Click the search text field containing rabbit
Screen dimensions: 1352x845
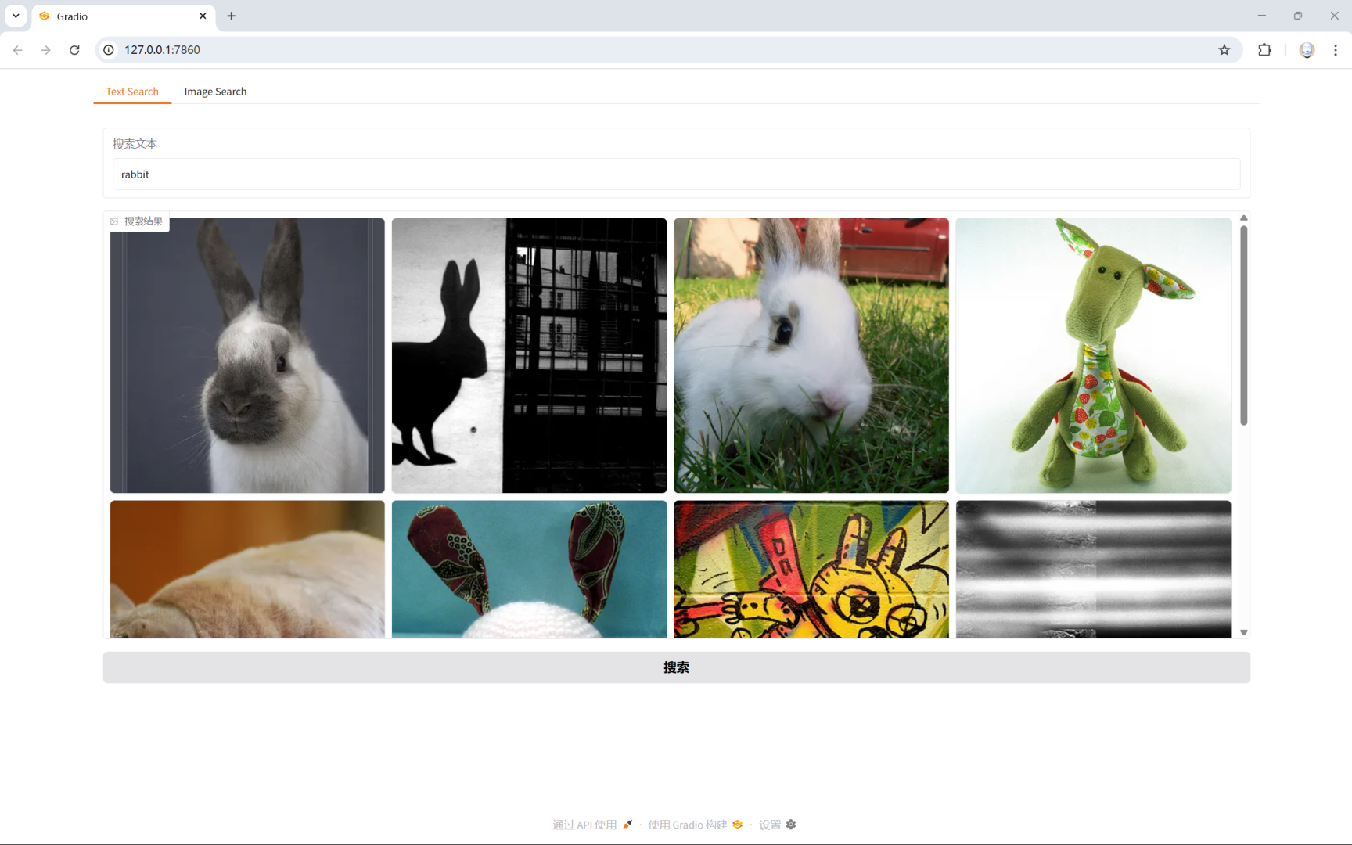click(676, 174)
